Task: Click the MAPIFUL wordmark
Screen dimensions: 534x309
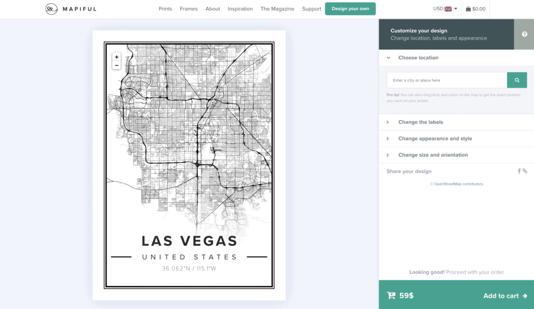Action: pyautogui.click(x=79, y=9)
